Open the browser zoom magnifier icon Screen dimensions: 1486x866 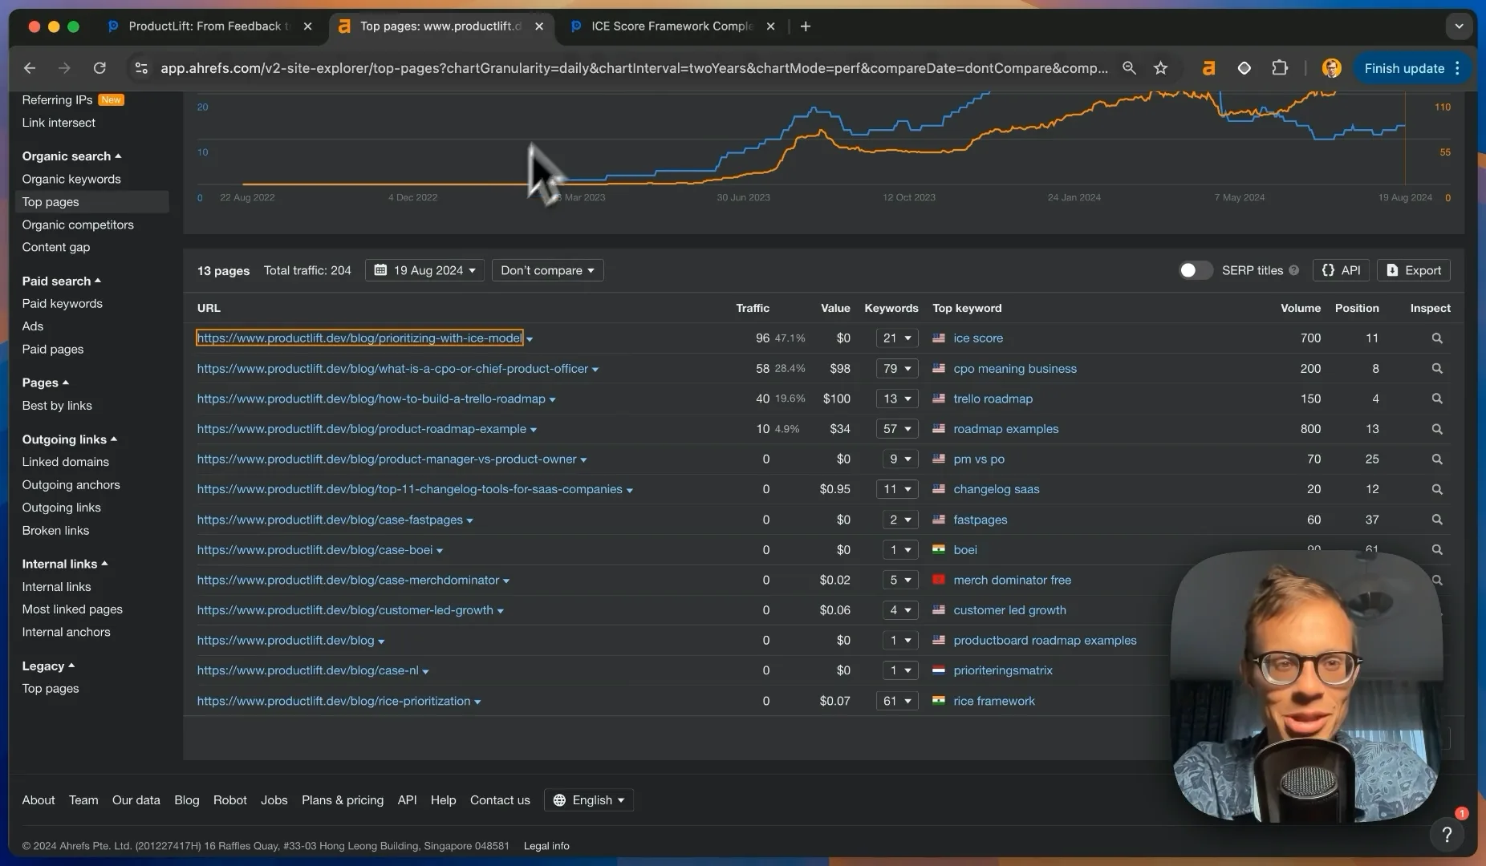click(x=1129, y=68)
